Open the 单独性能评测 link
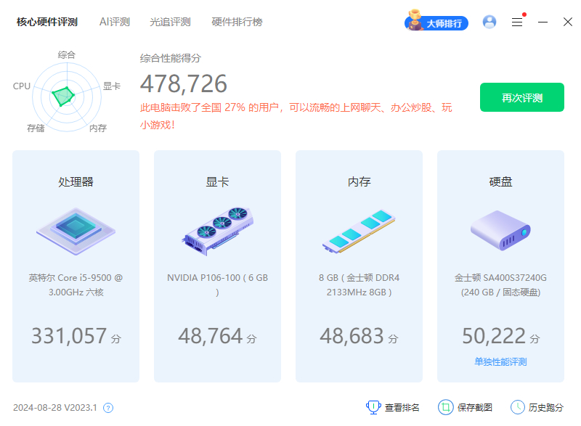The height and width of the screenshot is (426, 581). 500,361
